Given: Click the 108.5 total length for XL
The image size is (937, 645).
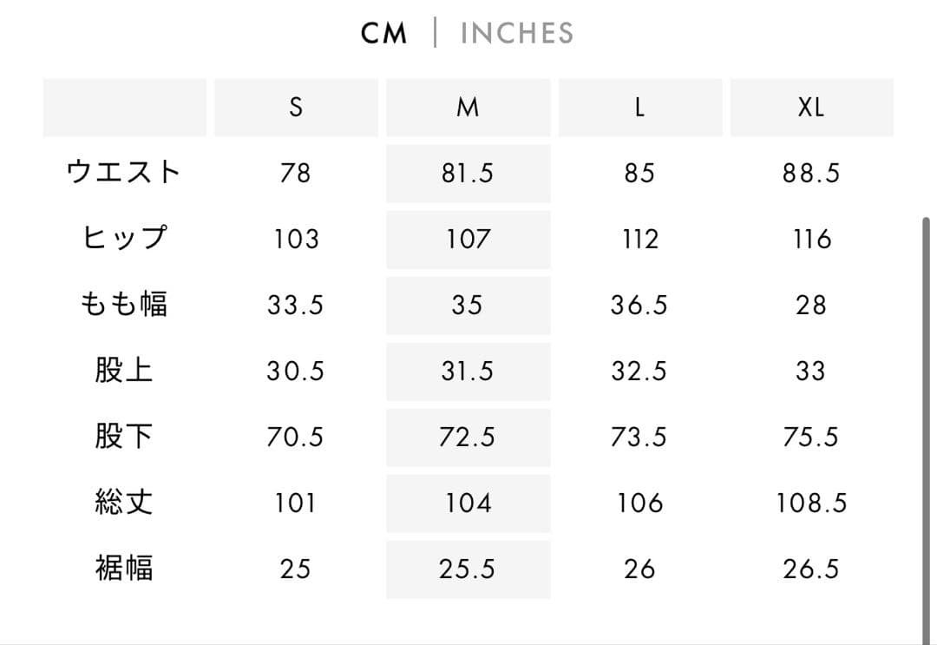Looking at the screenshot, I should (x=811, y=503).
